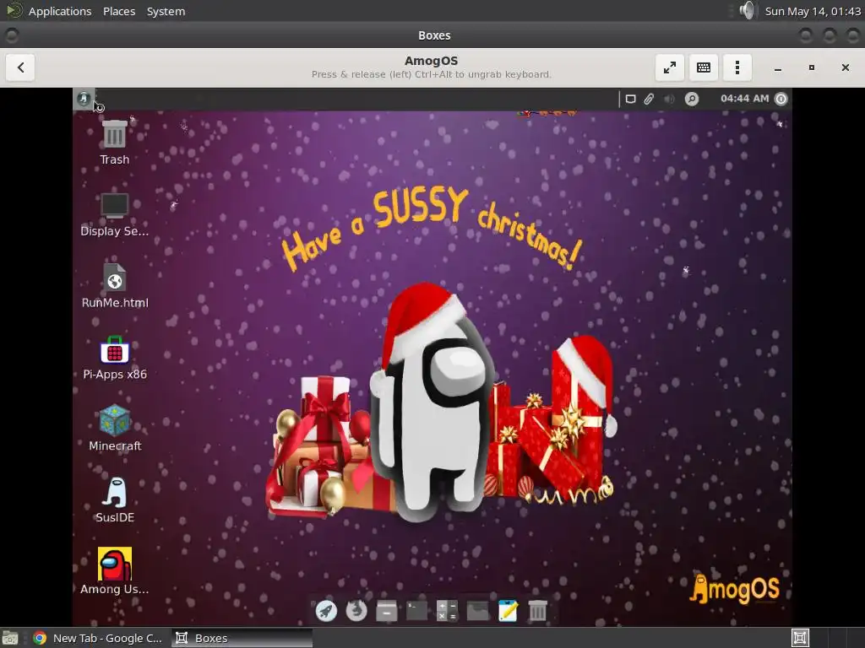Image resolution: width=865 pixels, height=648 pixels.
Task: Open the Boxes three-dot menu
Action: [737, 67]
